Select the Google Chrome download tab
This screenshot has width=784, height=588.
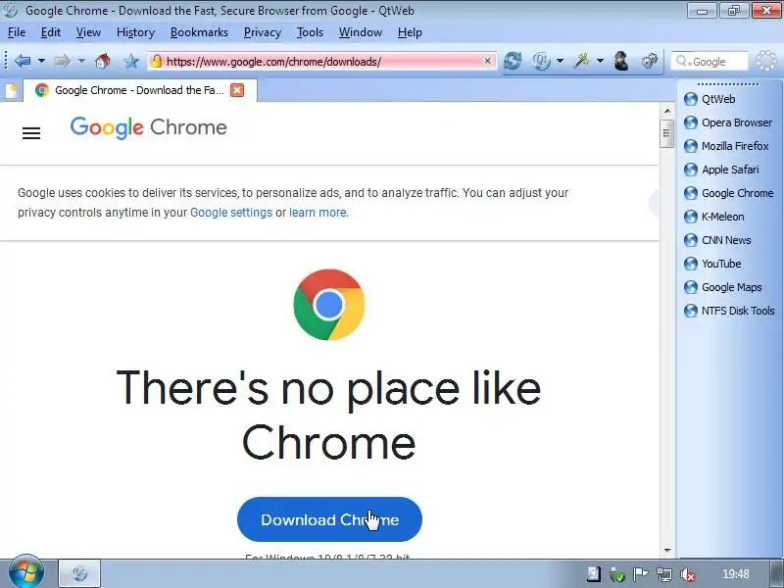coord(140,90)
